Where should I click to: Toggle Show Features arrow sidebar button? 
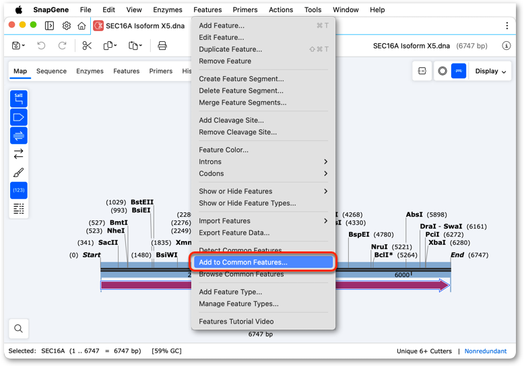tap(19, 117)
